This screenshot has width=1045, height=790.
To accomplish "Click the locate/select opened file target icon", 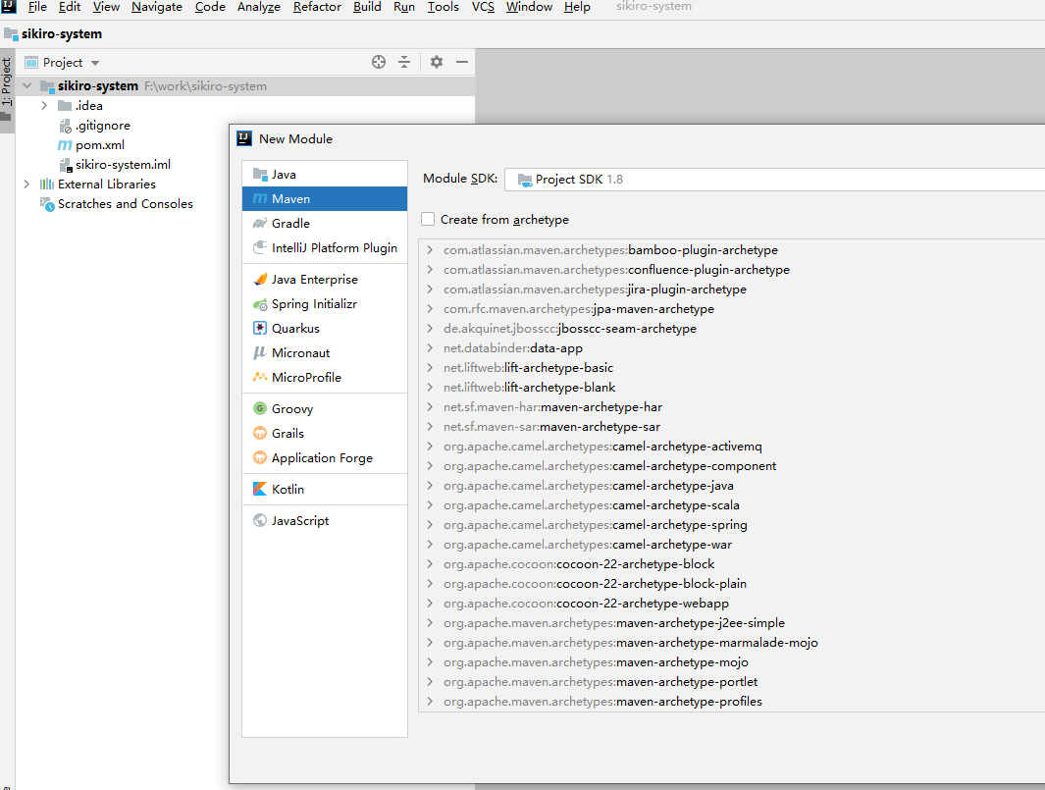I will point(379,62).
